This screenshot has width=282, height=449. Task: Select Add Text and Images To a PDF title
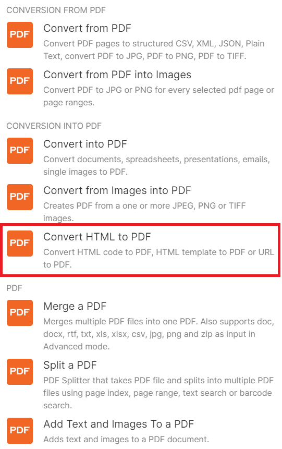(x=119, y=424)
